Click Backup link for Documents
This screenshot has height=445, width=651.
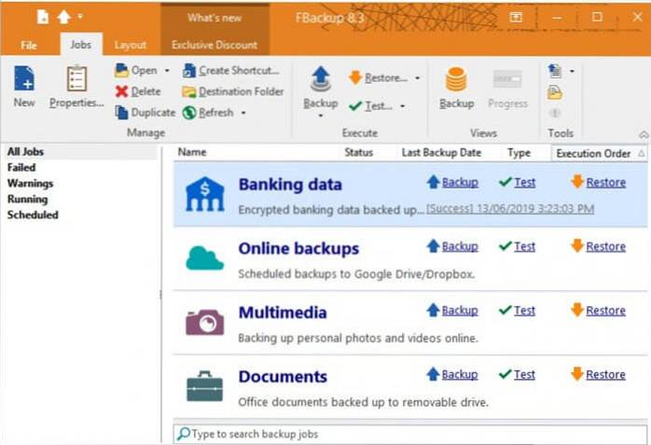pos(460,374)
